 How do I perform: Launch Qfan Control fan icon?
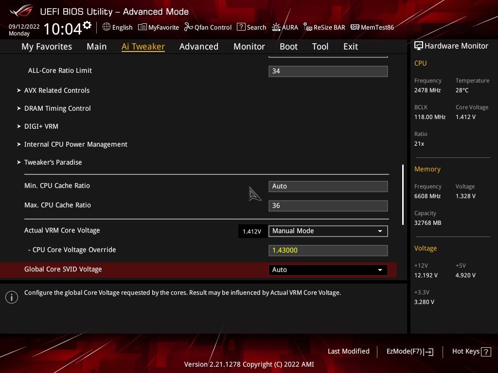tap(188, 27)
